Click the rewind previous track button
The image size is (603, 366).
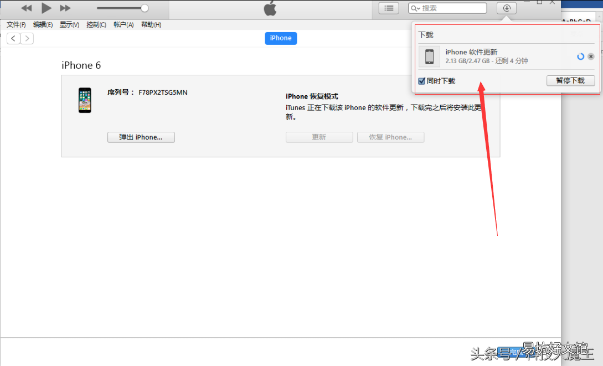pyautogui.click(x=26, y=8)
